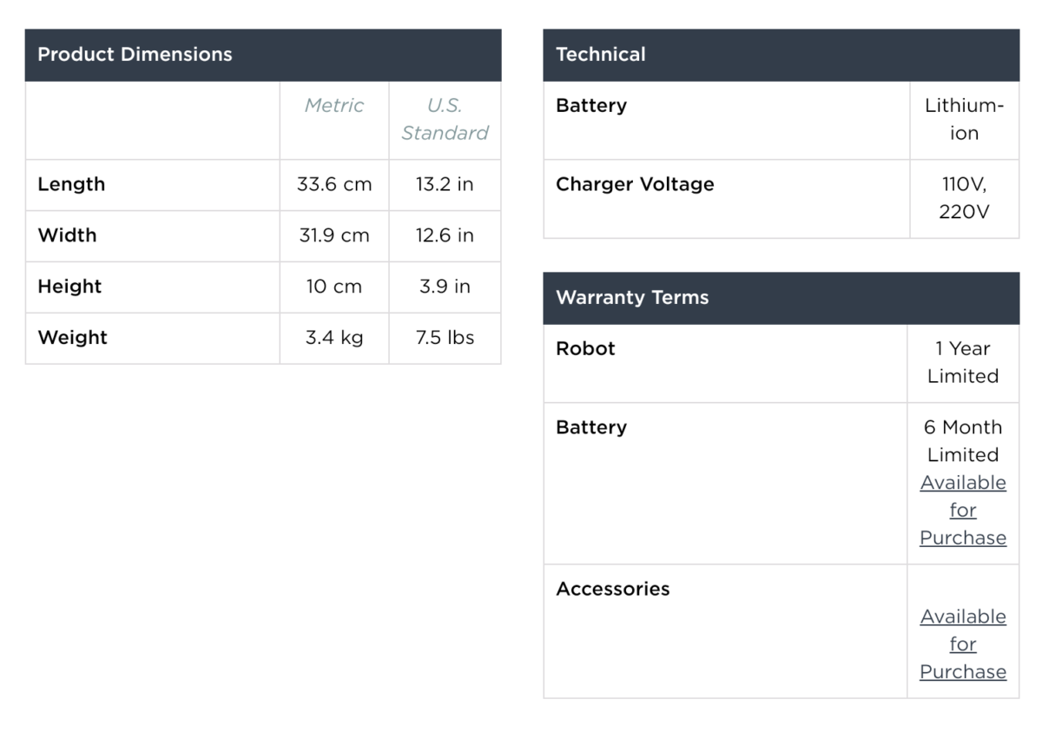Image resolution: width=1042 pixels, height=739 pixels.
Task: Select the Height row label
Action: click(69, 287)
